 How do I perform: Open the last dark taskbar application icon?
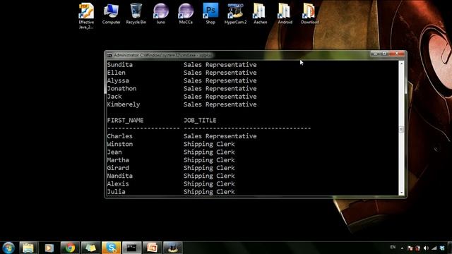tap(173, 248)
